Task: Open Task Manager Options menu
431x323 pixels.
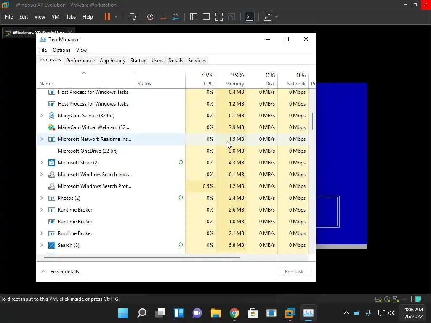Action: 61,50
